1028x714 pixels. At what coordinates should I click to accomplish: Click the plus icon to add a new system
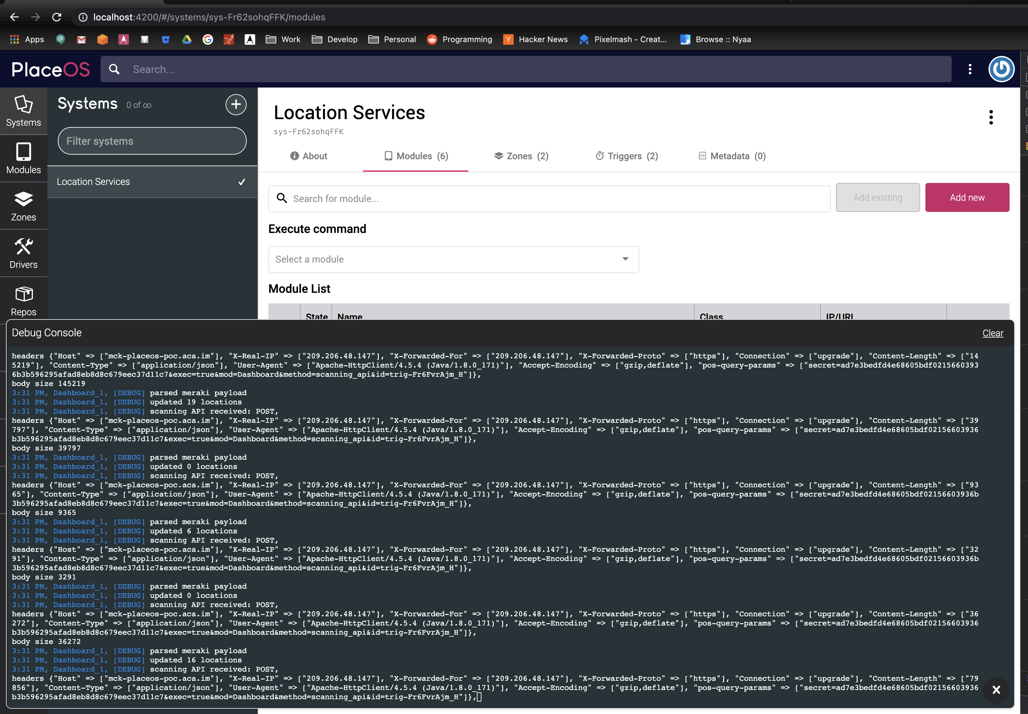coord(236,104)
